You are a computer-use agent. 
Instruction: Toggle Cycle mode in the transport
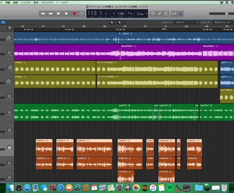(x=81, y=14)
